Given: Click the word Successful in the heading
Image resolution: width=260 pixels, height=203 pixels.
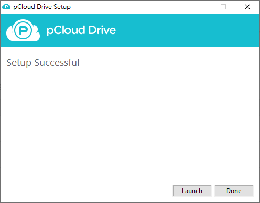Looking at the screenshot, I should point(57,62).
